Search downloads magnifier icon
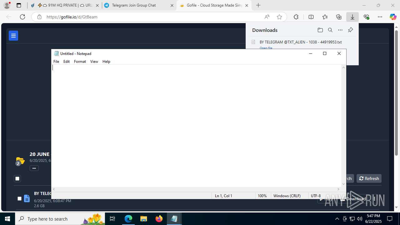Image resolution: width=400 pixels, height=225 pixels. 330,30
